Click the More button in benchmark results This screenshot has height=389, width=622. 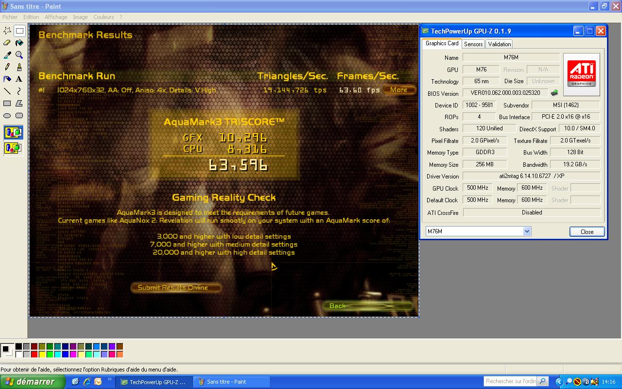(399, 89)
